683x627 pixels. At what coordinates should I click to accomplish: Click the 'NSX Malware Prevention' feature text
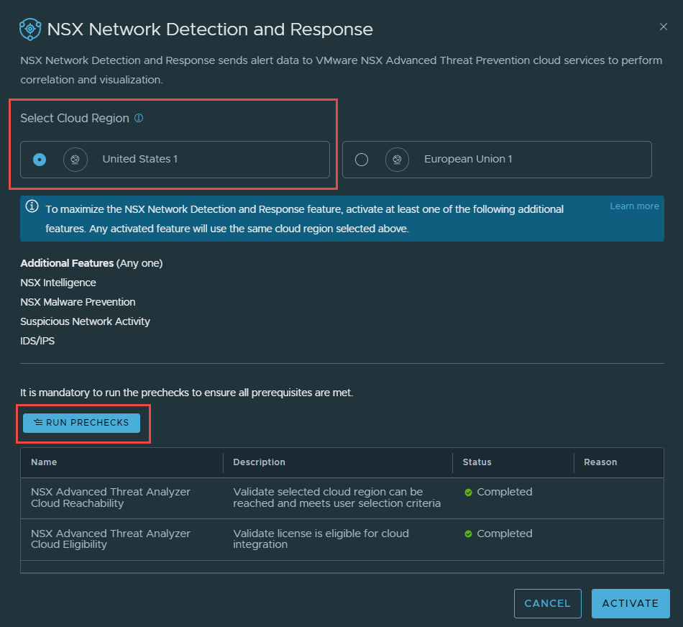click(x=78, y=302)
